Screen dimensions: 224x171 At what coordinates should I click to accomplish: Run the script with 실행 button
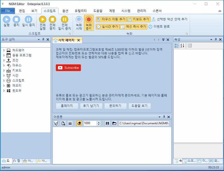pyautogui.click(x=7, y=21)
